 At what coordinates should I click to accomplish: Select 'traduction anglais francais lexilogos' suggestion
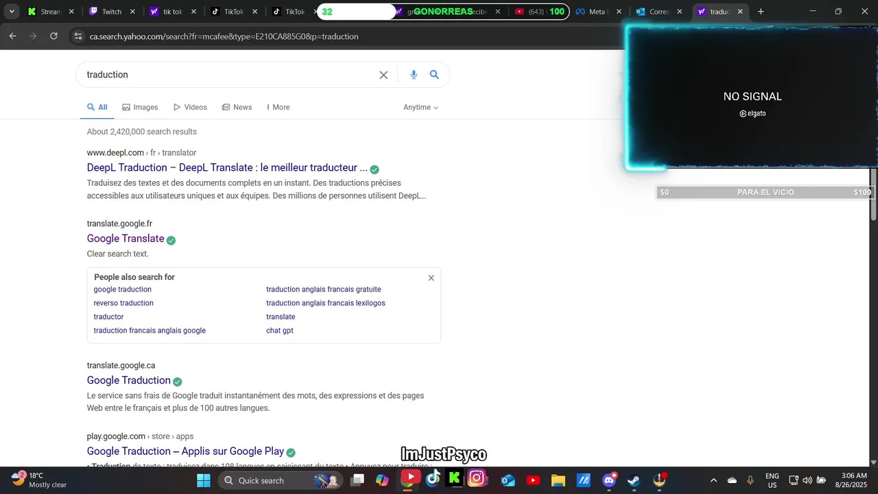[326, 303]
